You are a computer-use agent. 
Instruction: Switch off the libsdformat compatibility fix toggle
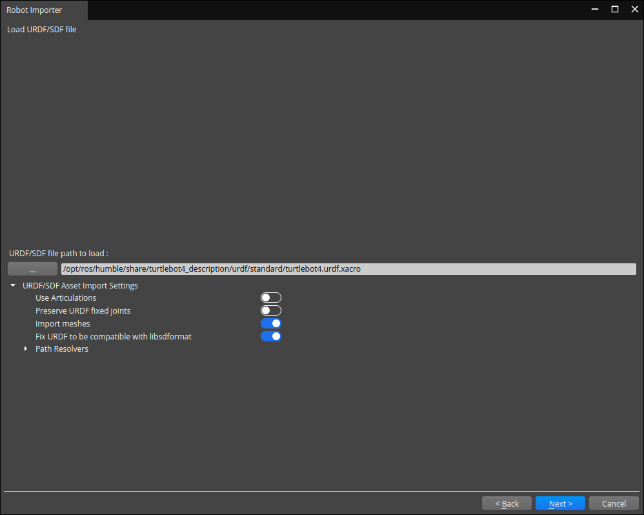click(270, 336)
